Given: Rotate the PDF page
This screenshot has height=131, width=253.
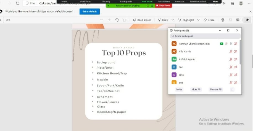Looking at the screenshot, I should coord(117,20).
